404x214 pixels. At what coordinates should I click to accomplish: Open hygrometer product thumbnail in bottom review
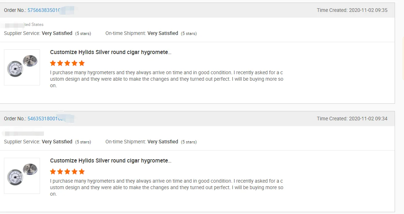pyautogui.click(x=22, y=176)
